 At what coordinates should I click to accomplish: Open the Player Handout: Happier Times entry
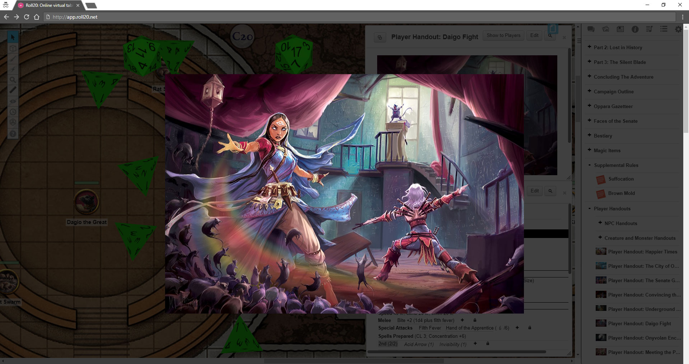[642, 252]
